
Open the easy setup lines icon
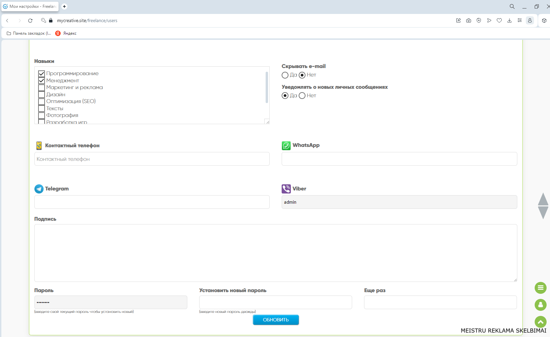pyautogui.click(x=520, y=20)
